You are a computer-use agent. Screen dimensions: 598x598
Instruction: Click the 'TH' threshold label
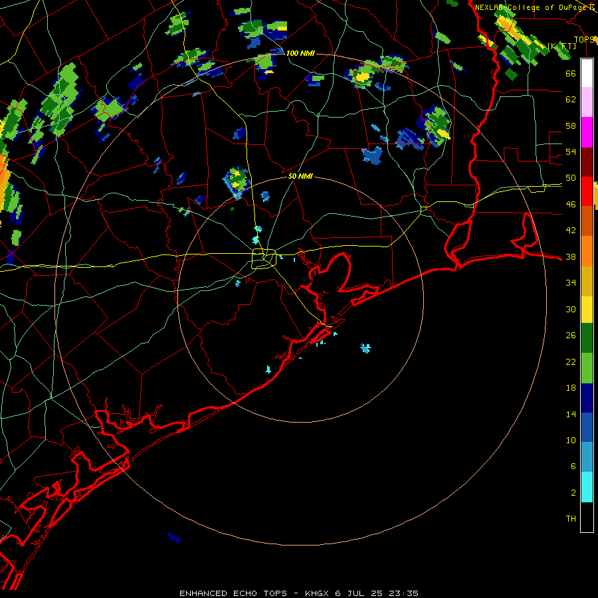click(571, 519)
